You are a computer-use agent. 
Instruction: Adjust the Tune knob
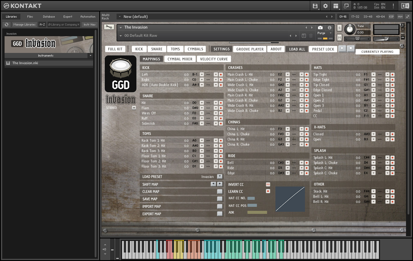click(x=350, y=30)
